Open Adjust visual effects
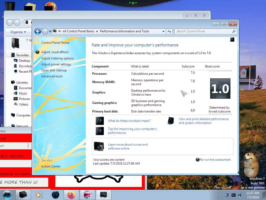The image size is (266, 200). pos(55,52)
